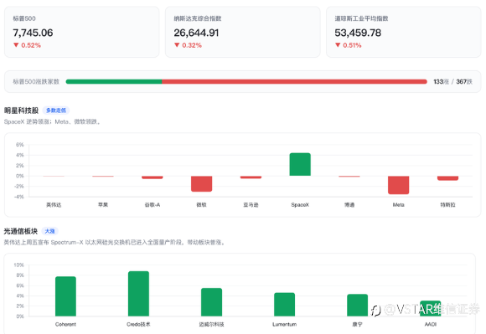
Task: Select the 7,745.06 index value
Action: click(x=33, y=33)
